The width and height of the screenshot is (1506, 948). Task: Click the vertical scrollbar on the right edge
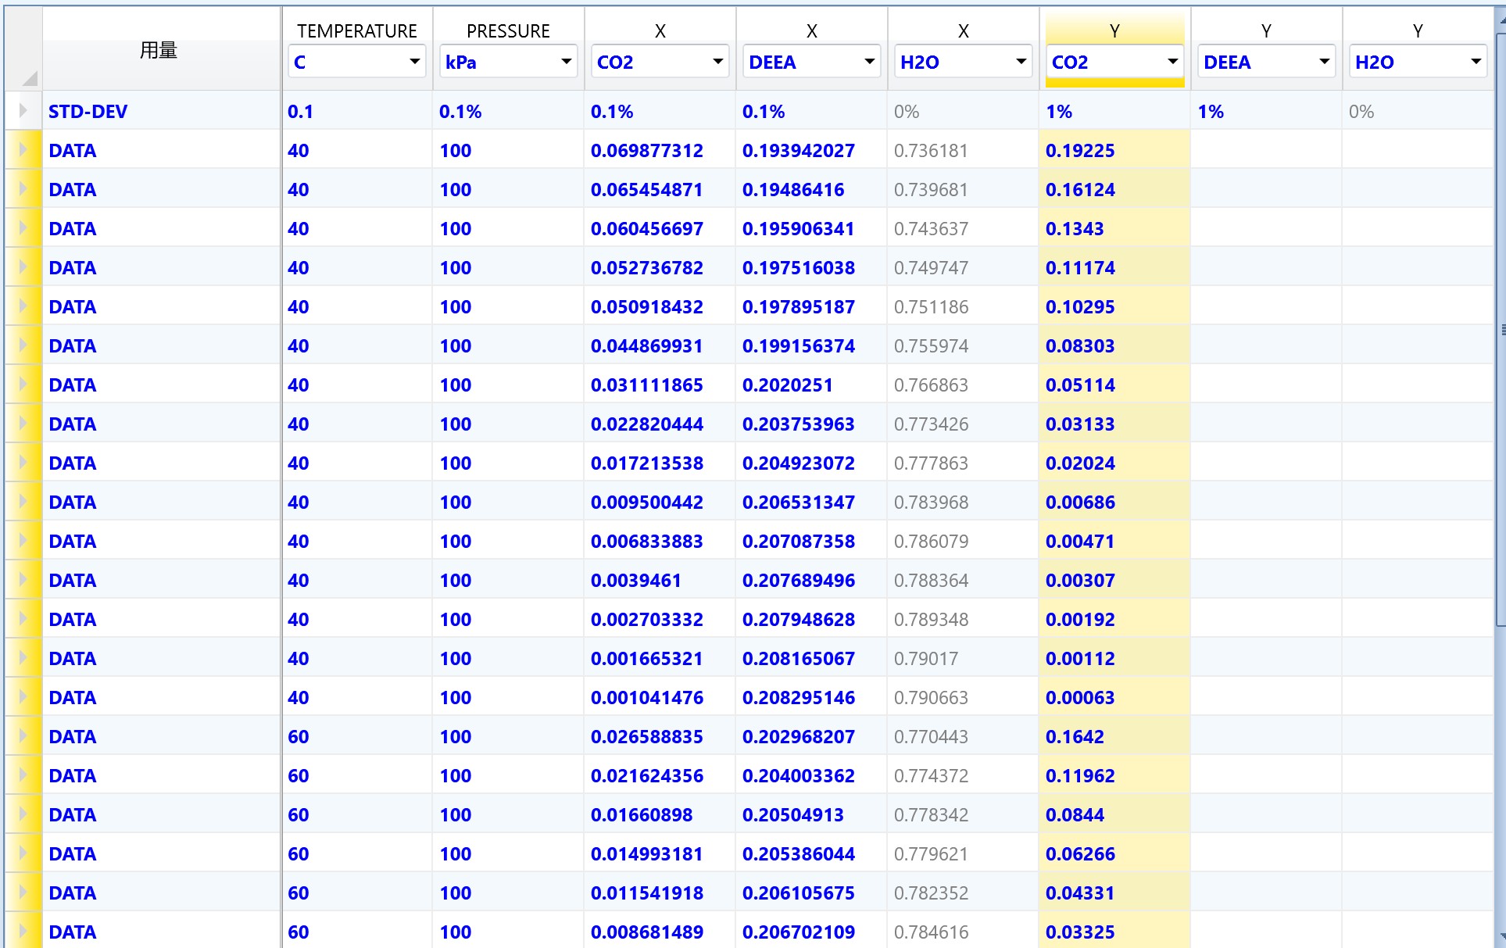click(x=1501, y=328)
